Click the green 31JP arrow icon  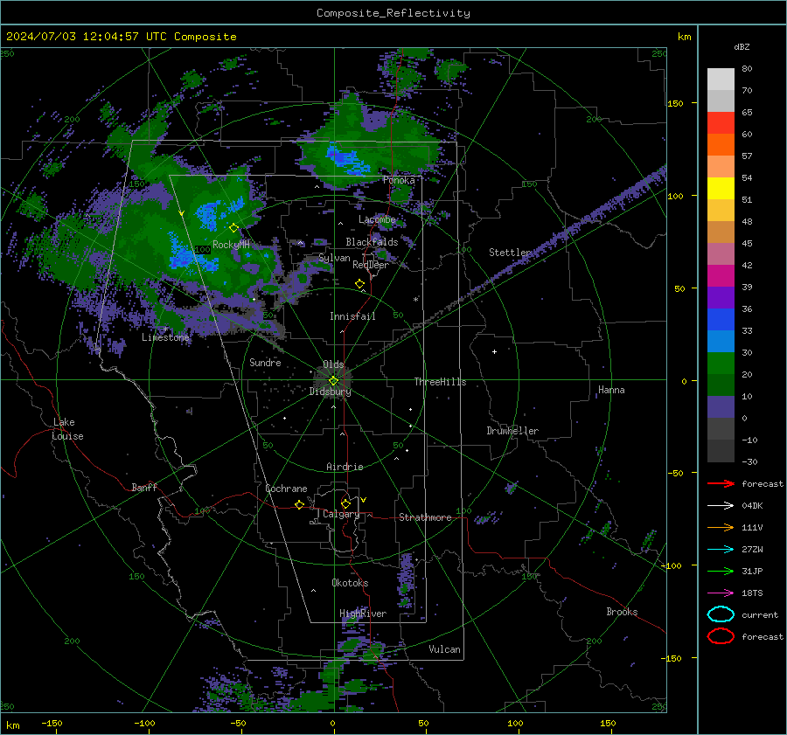[x=721, y=571]
